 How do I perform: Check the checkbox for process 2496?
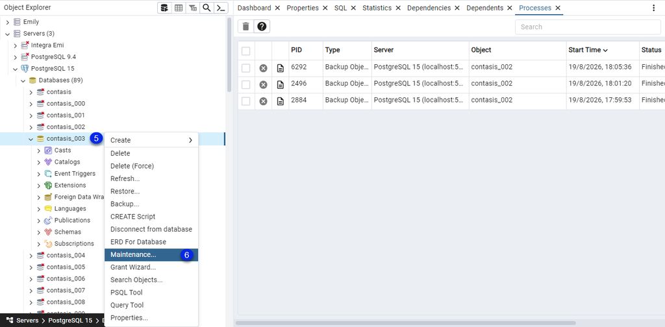coord(246,85)
